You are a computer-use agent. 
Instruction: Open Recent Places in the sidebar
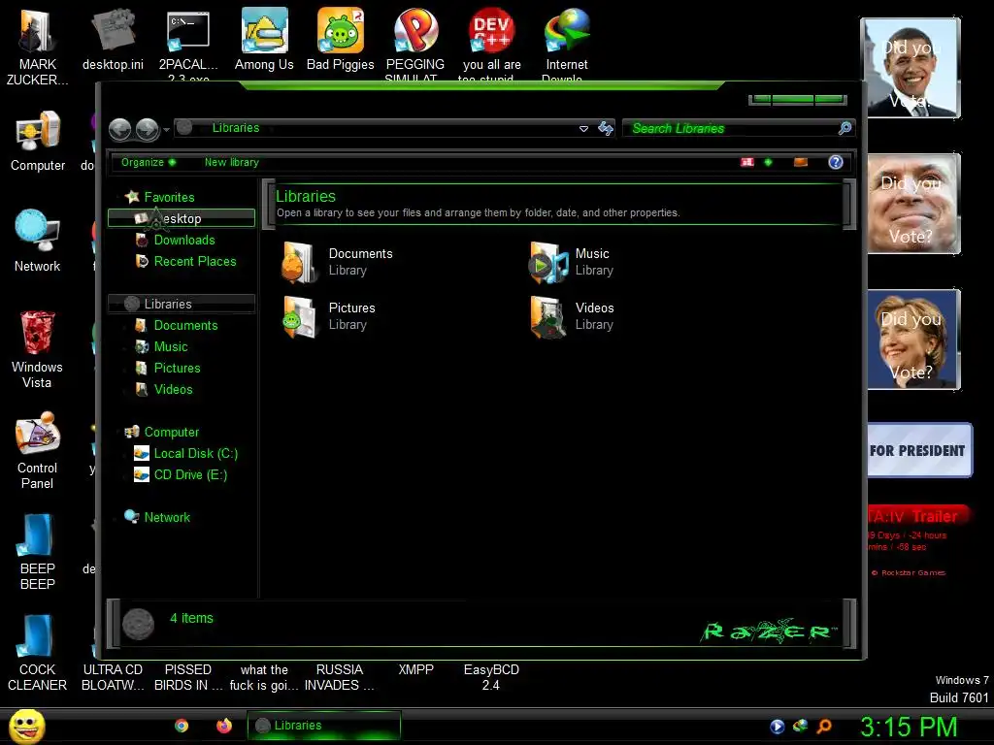pos(194,261)
